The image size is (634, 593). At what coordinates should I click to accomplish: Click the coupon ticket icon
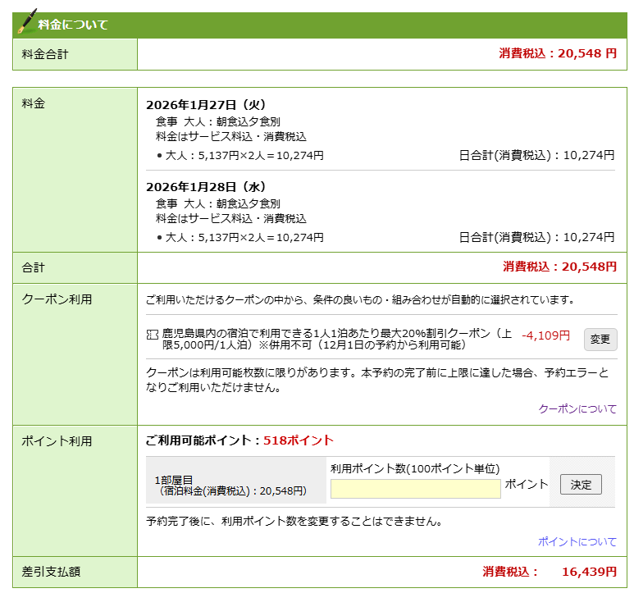152,335
